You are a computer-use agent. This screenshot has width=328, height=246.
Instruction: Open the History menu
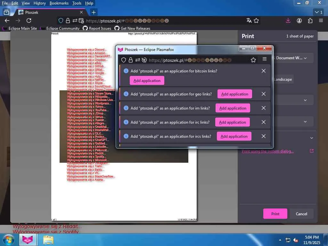39,3
